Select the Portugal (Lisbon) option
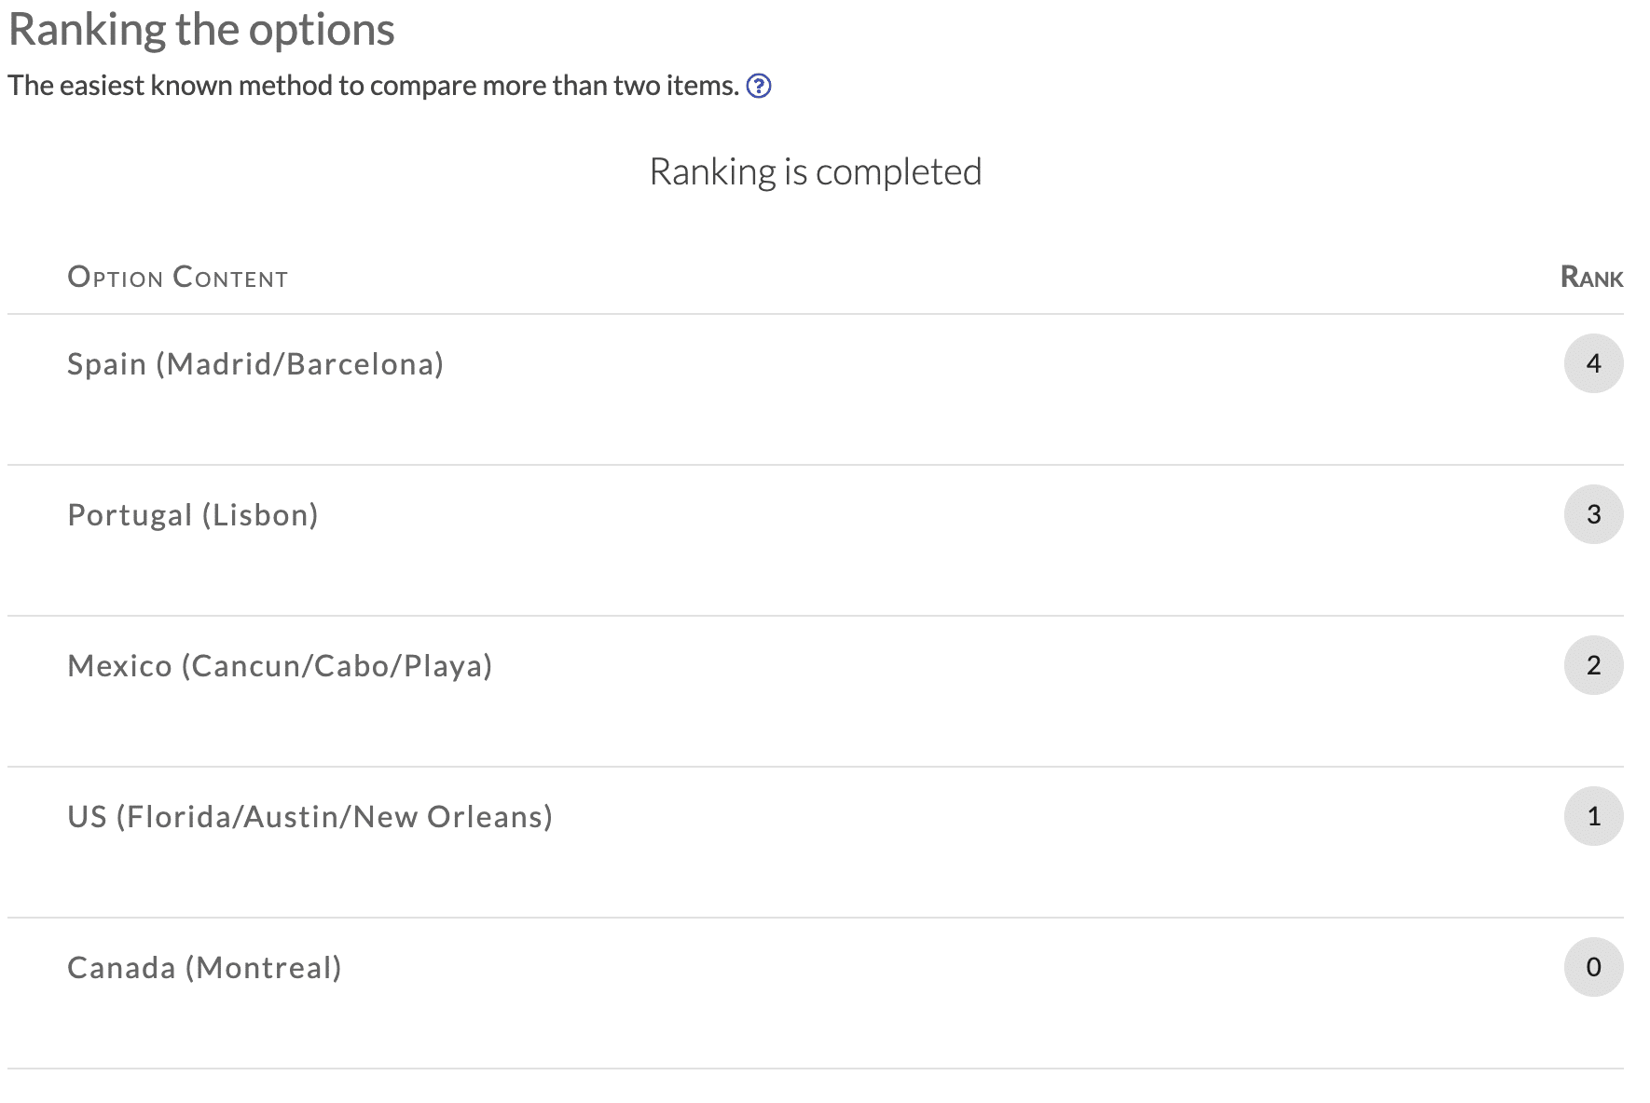1650x1103 pixels. coord(193,515)
